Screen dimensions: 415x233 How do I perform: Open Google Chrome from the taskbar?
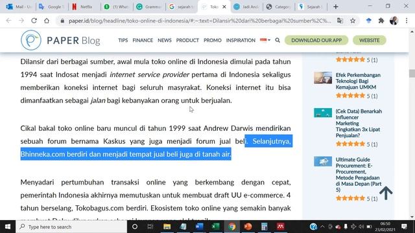coord(232,227)
